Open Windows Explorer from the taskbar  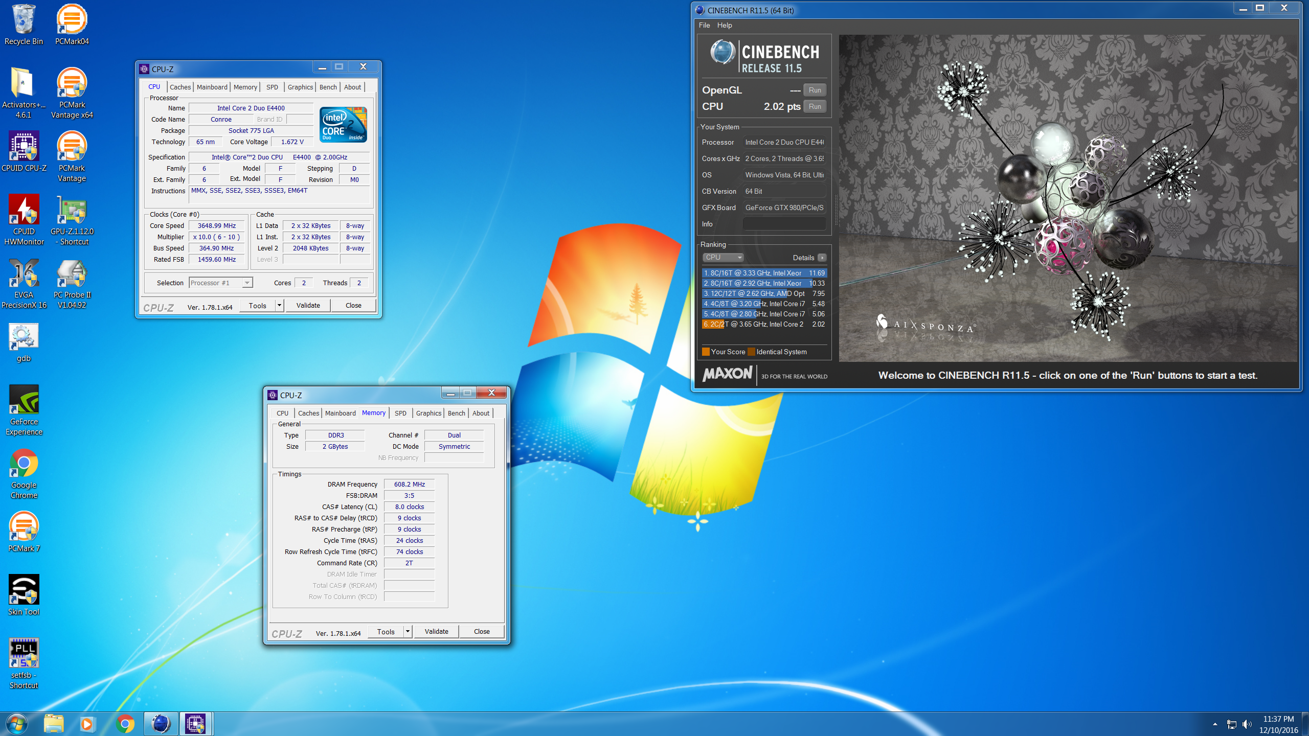point(53,724)
